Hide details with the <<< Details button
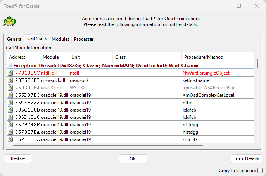This screenshot has height=176, width=266. (247, 159)
